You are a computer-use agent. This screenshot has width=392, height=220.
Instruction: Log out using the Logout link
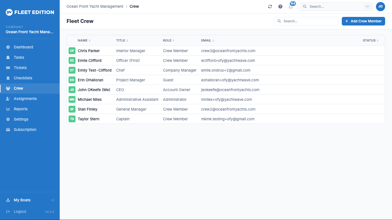click(x=20, y=211)
